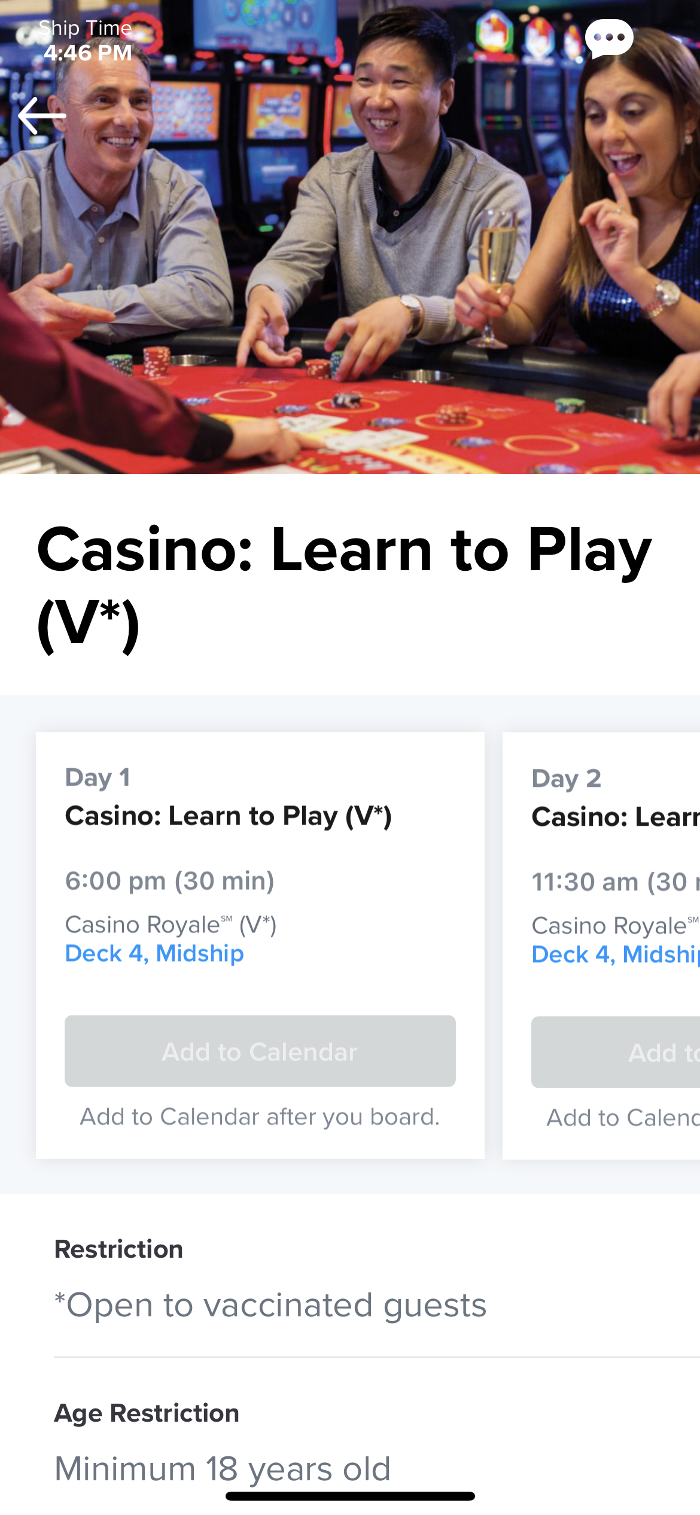Open Day 2 Deck 4, Midship link
Screen dimensions: 700x1515
coord(616,954)
